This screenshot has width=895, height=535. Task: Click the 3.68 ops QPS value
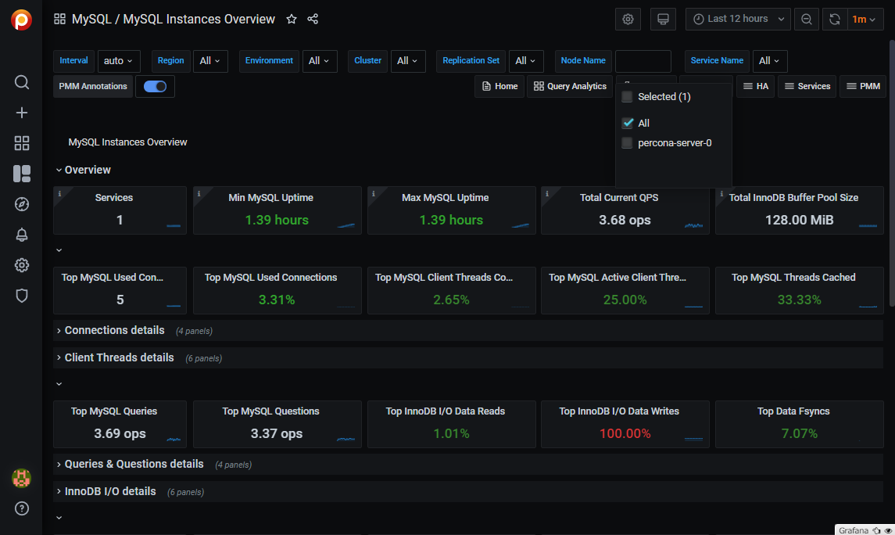625,220
